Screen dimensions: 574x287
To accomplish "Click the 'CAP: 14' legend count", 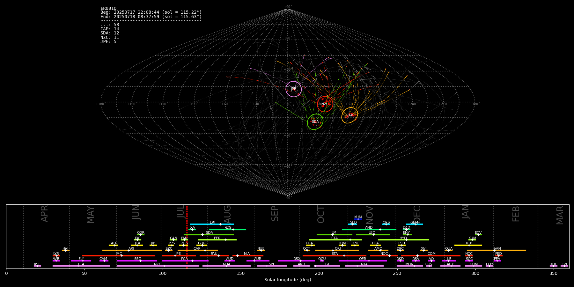I will (x=110, y=29).
